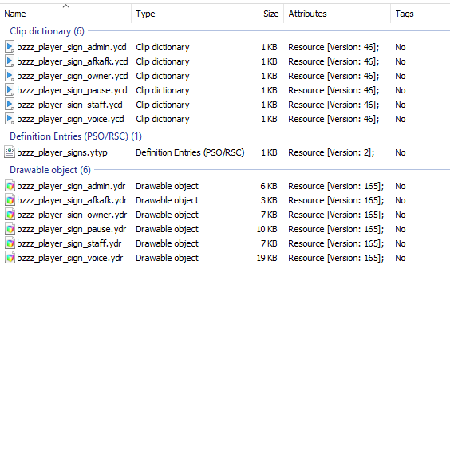Collapse the Definition Entries (PSO/RSC) group
The width and height of the screenshot is (450, 450).
pyautogui.click(x=76, y=136)
